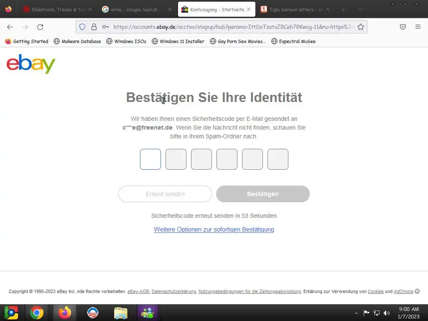
Task: Open the Save to Pocket icon
Action: (x=403, y=27)
